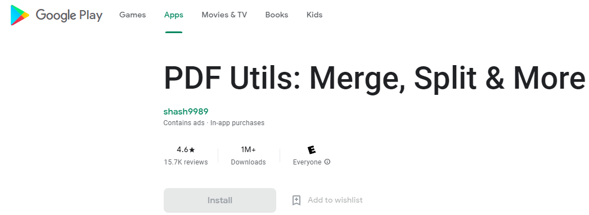Go to Movies & TV
The height and width of the screenshot is (215, 589).
pos(224,15)
